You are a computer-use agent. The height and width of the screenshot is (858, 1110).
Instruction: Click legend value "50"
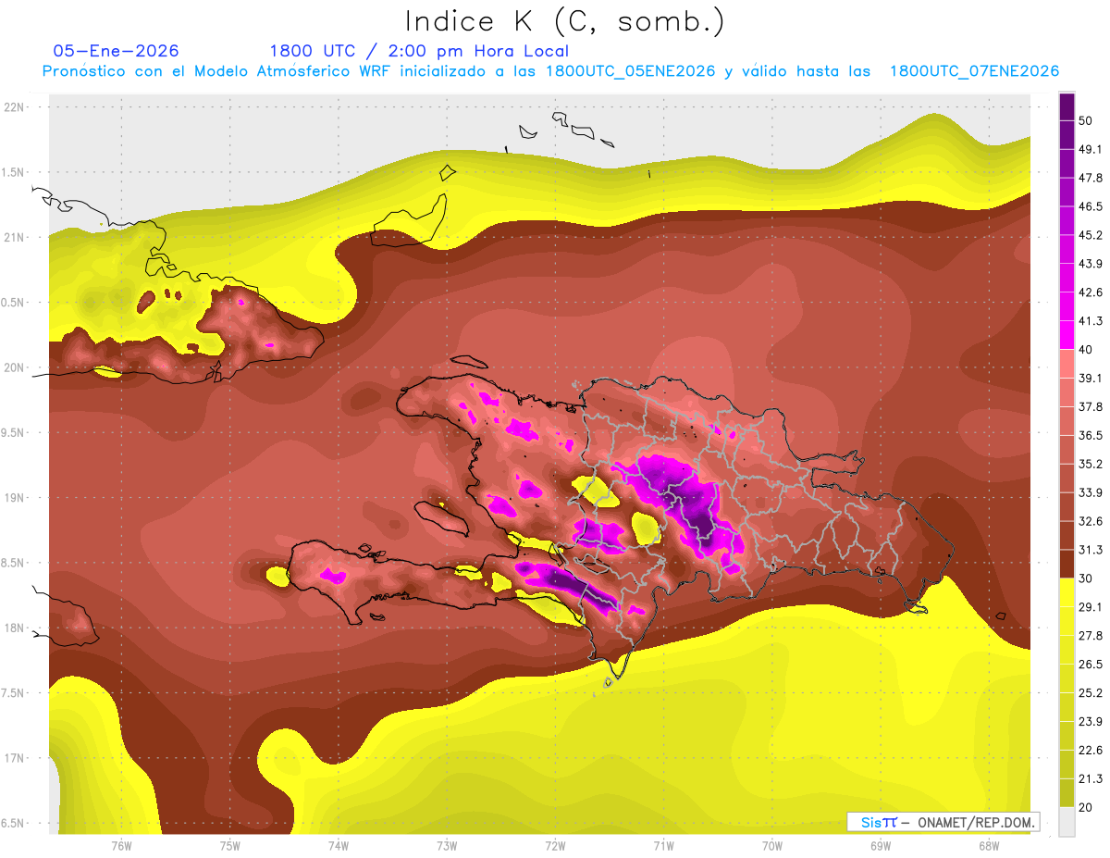[1086, 120]
